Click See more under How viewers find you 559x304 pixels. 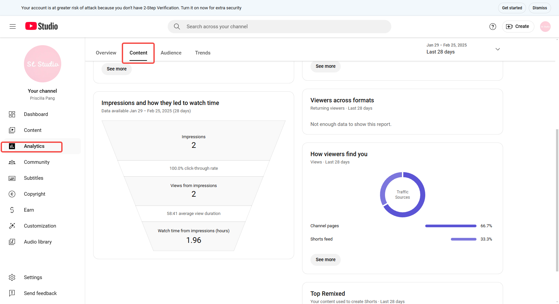pos(325,259)
